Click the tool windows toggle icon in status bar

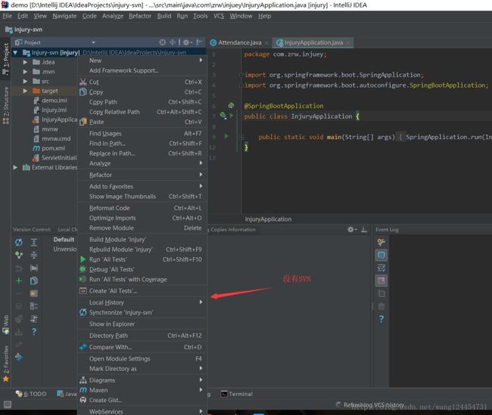[8, 404]
